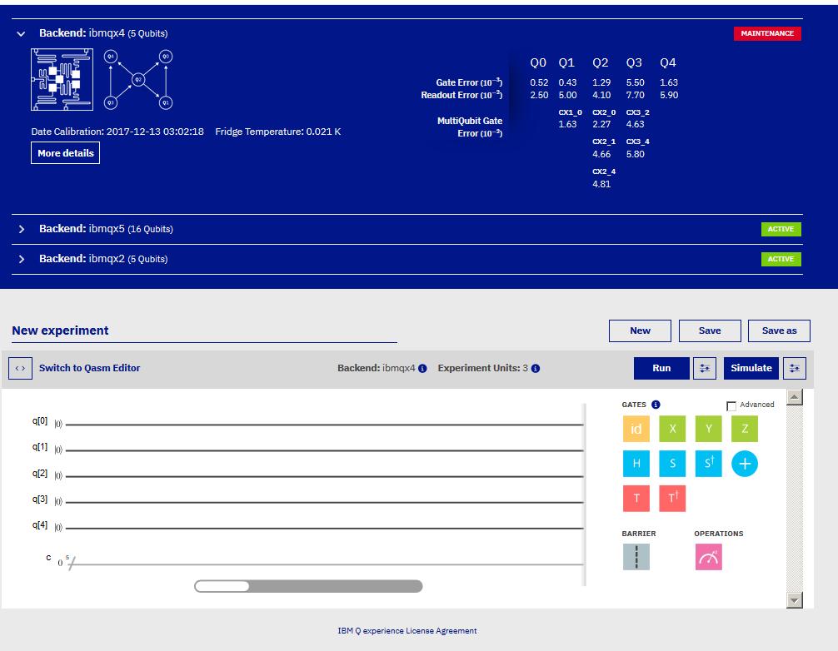
Task: Pick the red T gate
Action: pos(636,499)
